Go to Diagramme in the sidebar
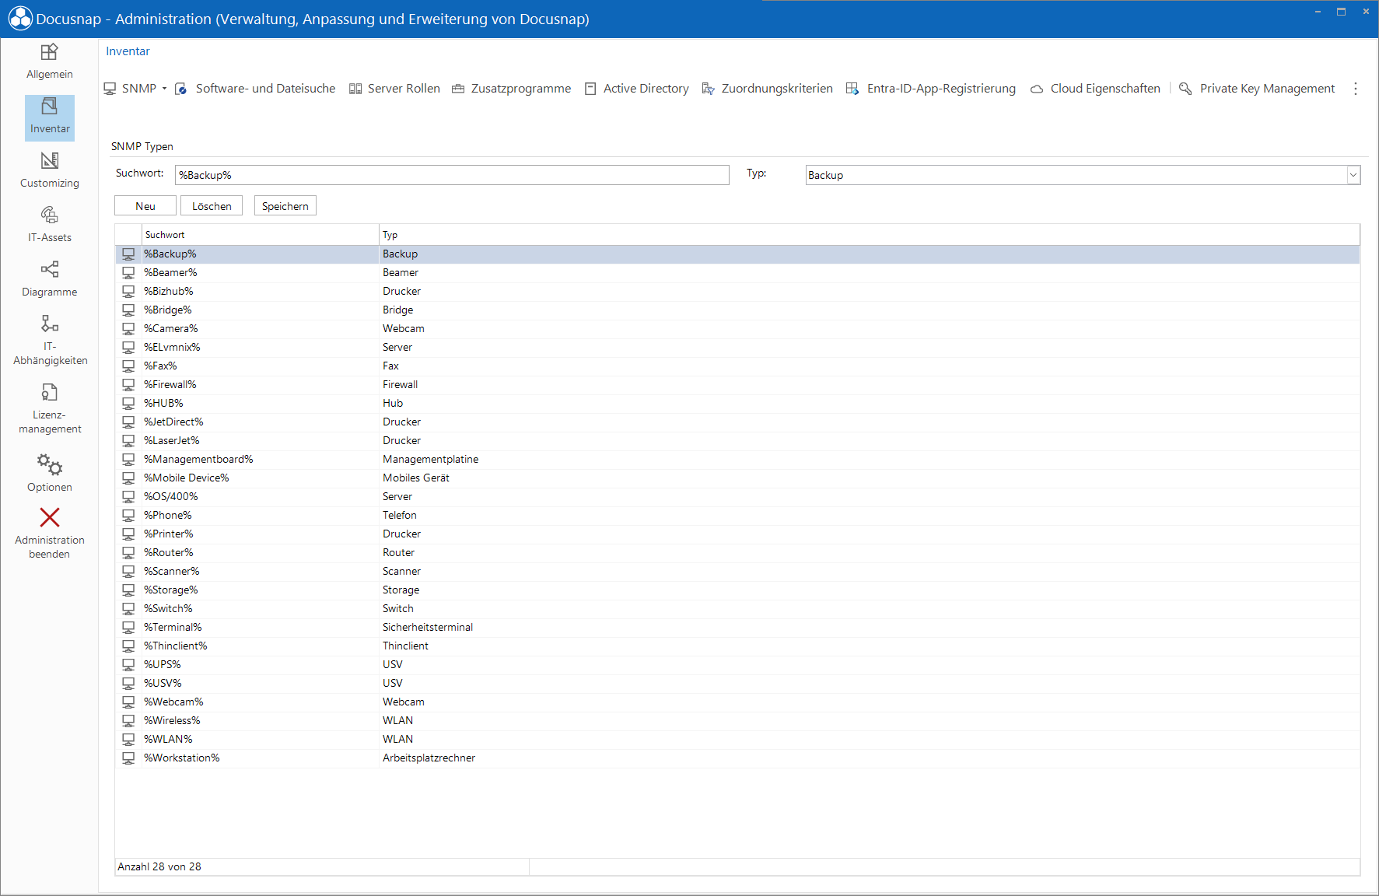 [50, 279]
